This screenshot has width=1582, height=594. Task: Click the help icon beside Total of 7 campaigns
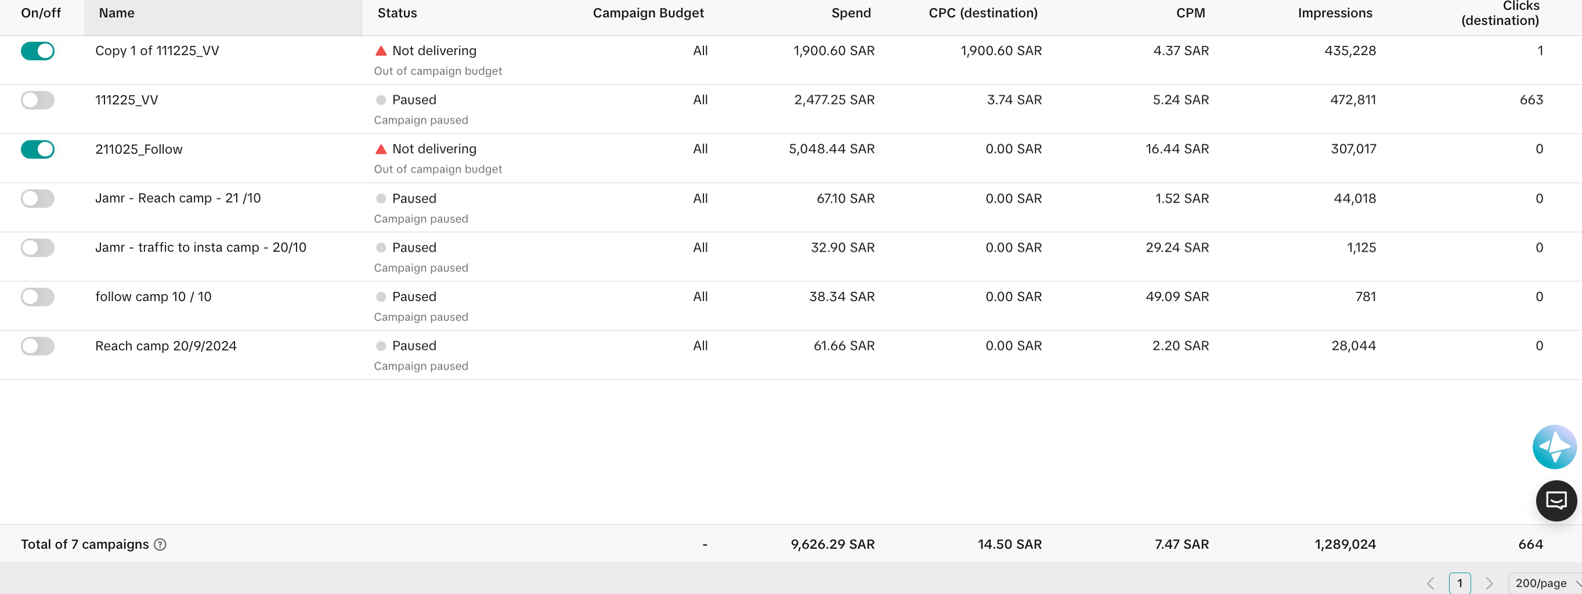160,544
